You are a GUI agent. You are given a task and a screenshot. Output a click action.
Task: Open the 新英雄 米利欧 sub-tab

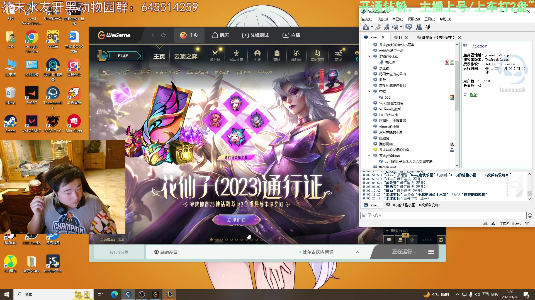click(167, 72)
